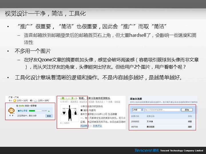The image size is (206, 154).
Task: Click the sunny weather icon for today
Action: point(14,100)
